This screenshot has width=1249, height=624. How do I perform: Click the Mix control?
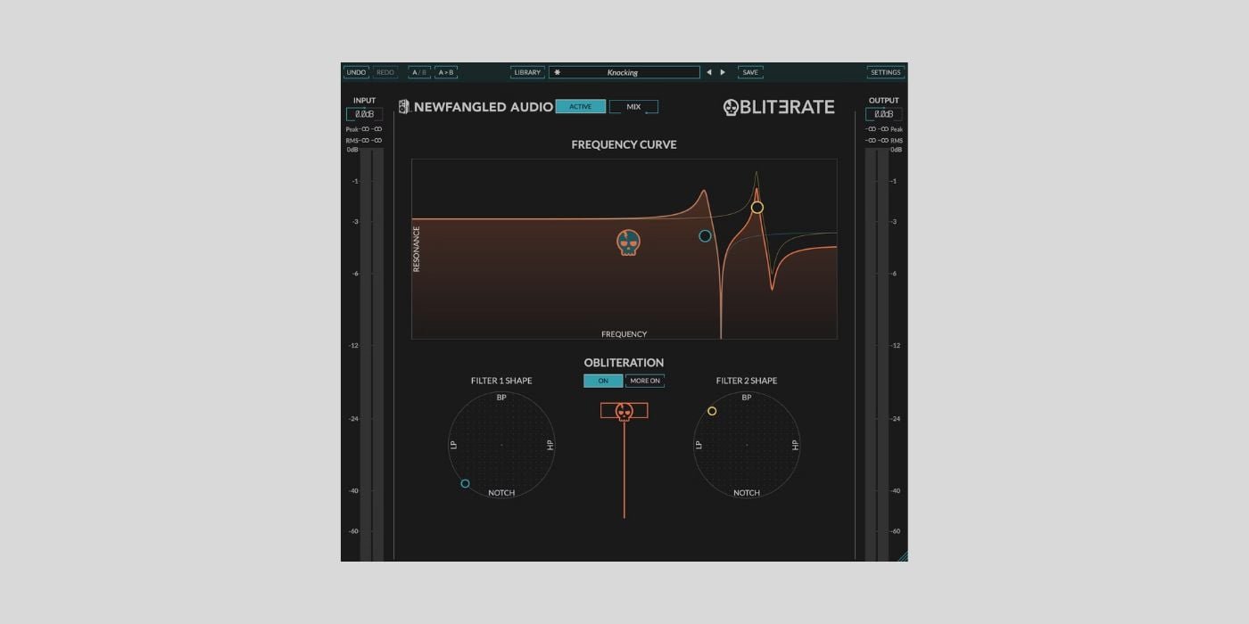point(633,107)
